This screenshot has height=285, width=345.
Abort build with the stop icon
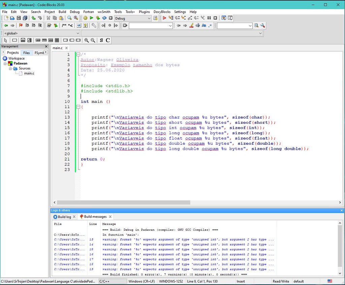click(111, 18)
